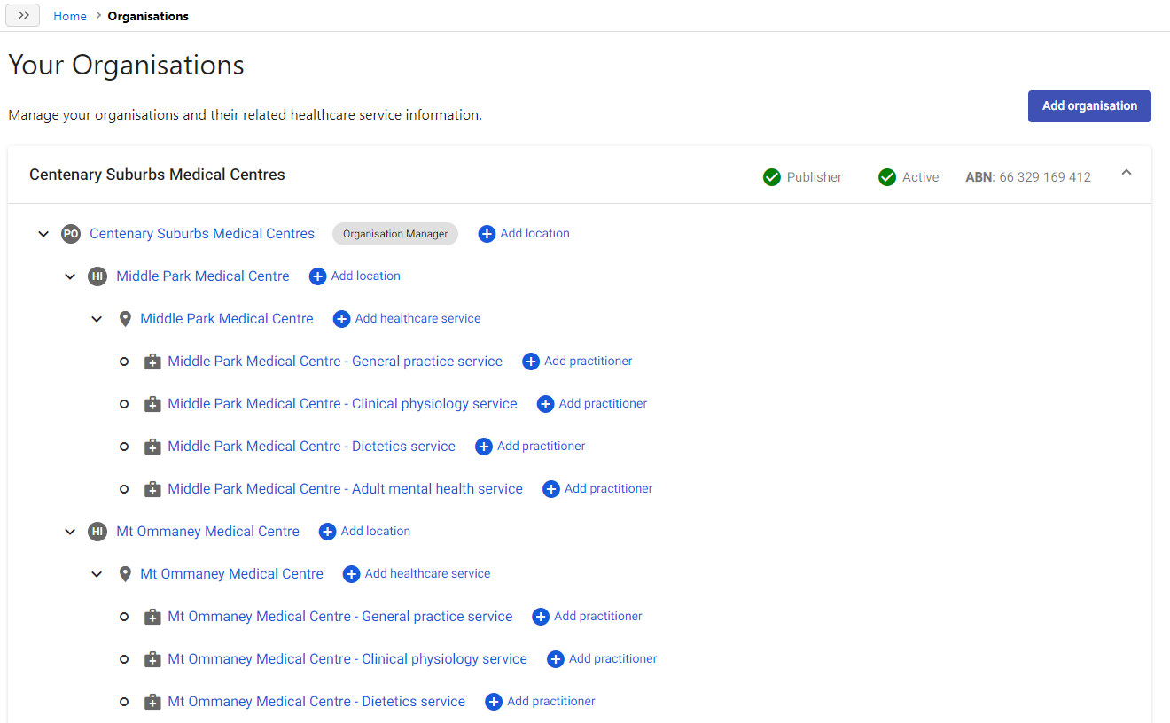The image size is (1170, 723).
Task: Add practitioner to Mt Ommaney General practice service
Action: pos(587,617)
